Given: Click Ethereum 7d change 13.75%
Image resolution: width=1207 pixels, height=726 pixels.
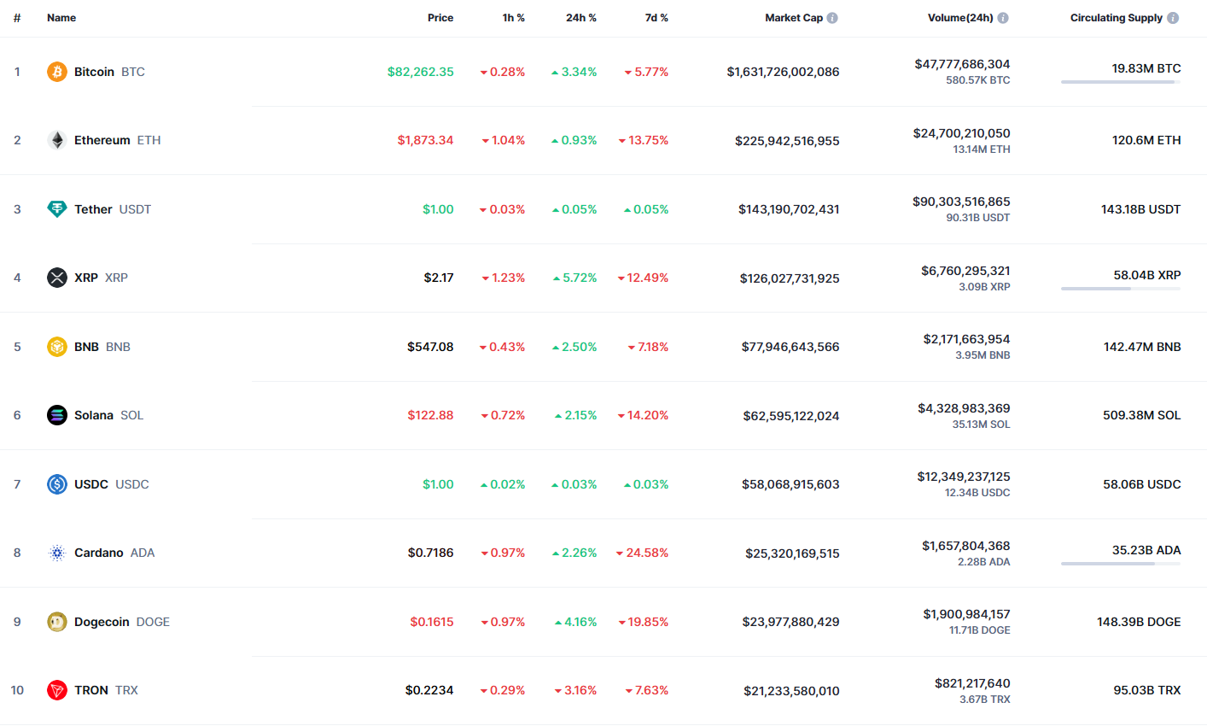Looking at the screenshot, I should tap(644, 140).
